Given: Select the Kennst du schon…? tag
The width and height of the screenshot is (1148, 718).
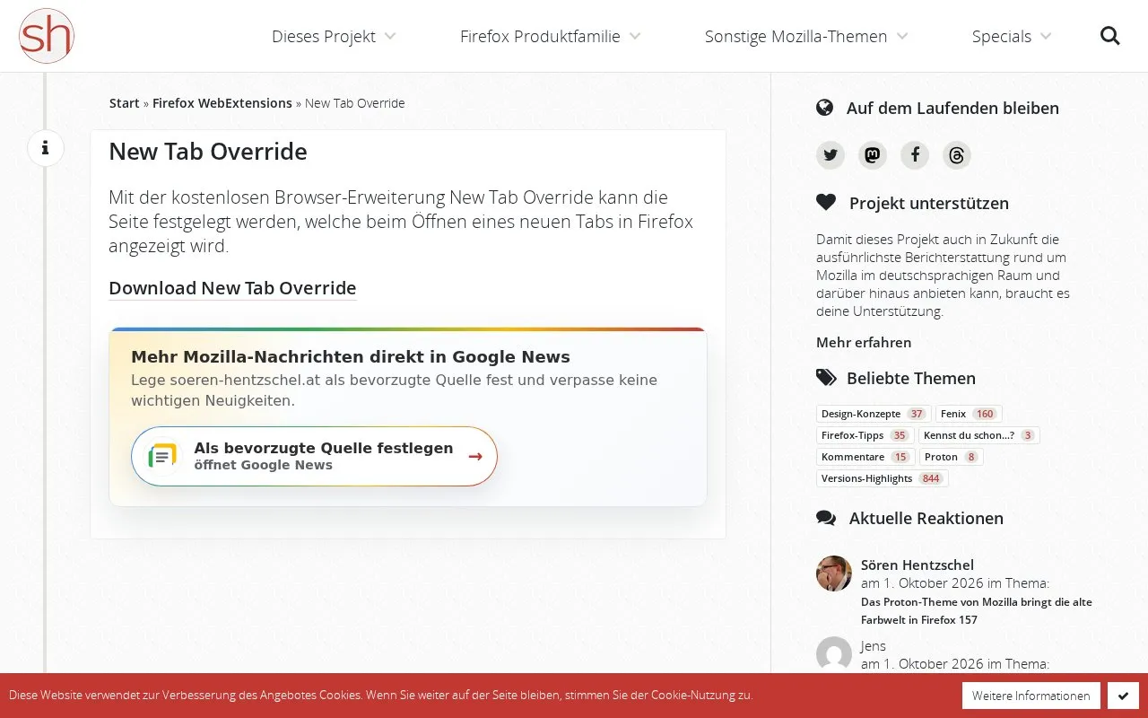Looking at the screenshot, I should tap(979, 435).
